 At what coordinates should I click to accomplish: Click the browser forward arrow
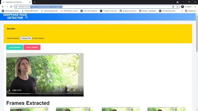[x=7, y=7]
